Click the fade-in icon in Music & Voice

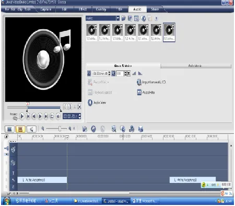pyautogui.click(x=134, y=73)
